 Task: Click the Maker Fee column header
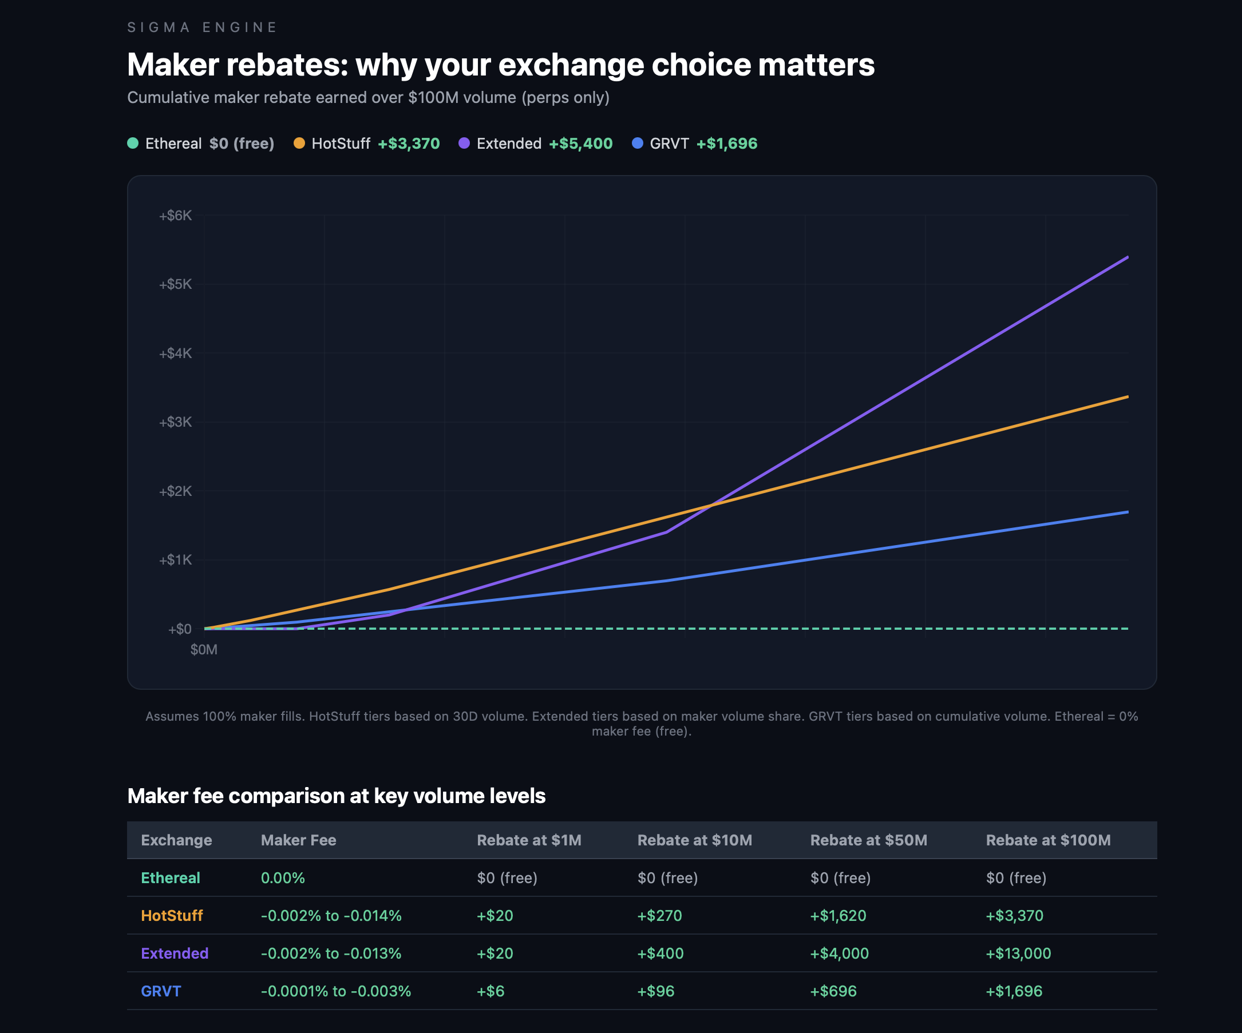[298, 840]
